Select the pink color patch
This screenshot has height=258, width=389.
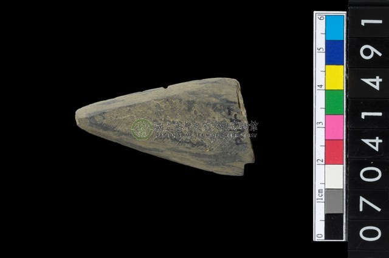334,127
